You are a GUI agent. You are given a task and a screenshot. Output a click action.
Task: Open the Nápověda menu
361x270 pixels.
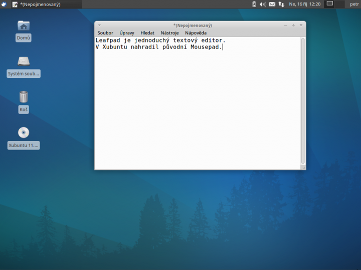coord(196,33)
